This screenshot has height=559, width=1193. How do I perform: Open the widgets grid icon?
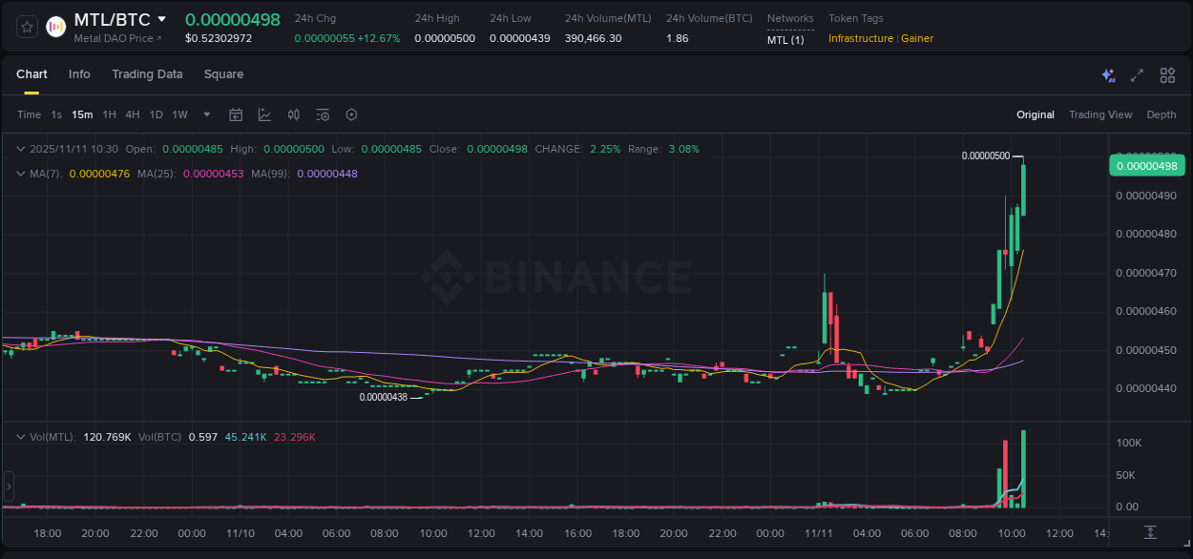tap(1167, 74)
